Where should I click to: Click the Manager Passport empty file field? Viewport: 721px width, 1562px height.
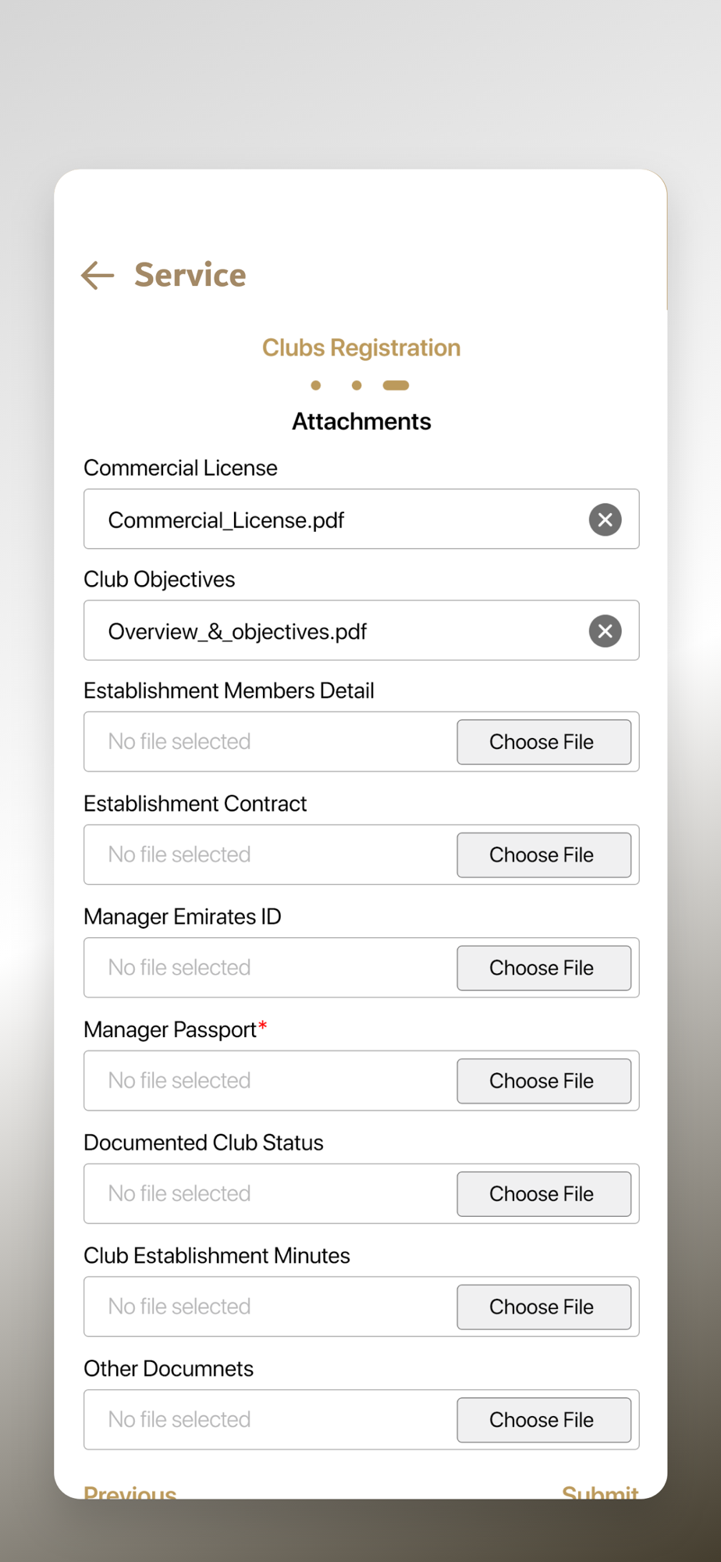[361, 1081]
